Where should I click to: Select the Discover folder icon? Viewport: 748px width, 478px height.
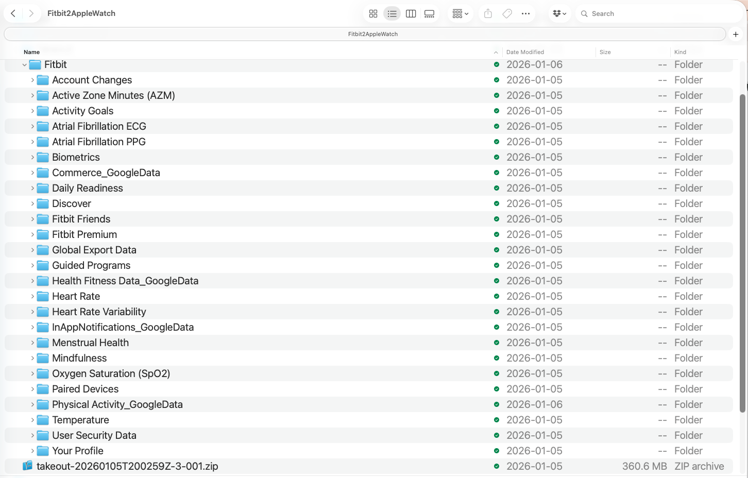tap(43, 203)
